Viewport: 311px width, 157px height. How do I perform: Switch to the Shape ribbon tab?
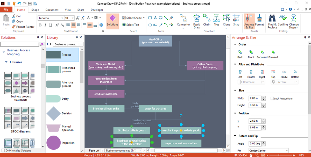point(35,10)
